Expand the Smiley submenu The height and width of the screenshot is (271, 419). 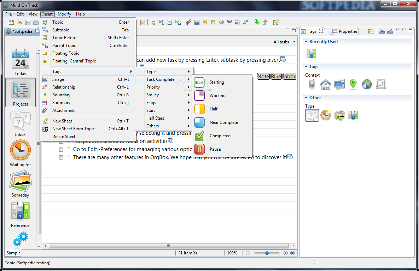pos(164,95)
